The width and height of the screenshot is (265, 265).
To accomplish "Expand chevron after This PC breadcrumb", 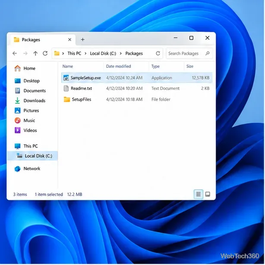I will 85,54.
